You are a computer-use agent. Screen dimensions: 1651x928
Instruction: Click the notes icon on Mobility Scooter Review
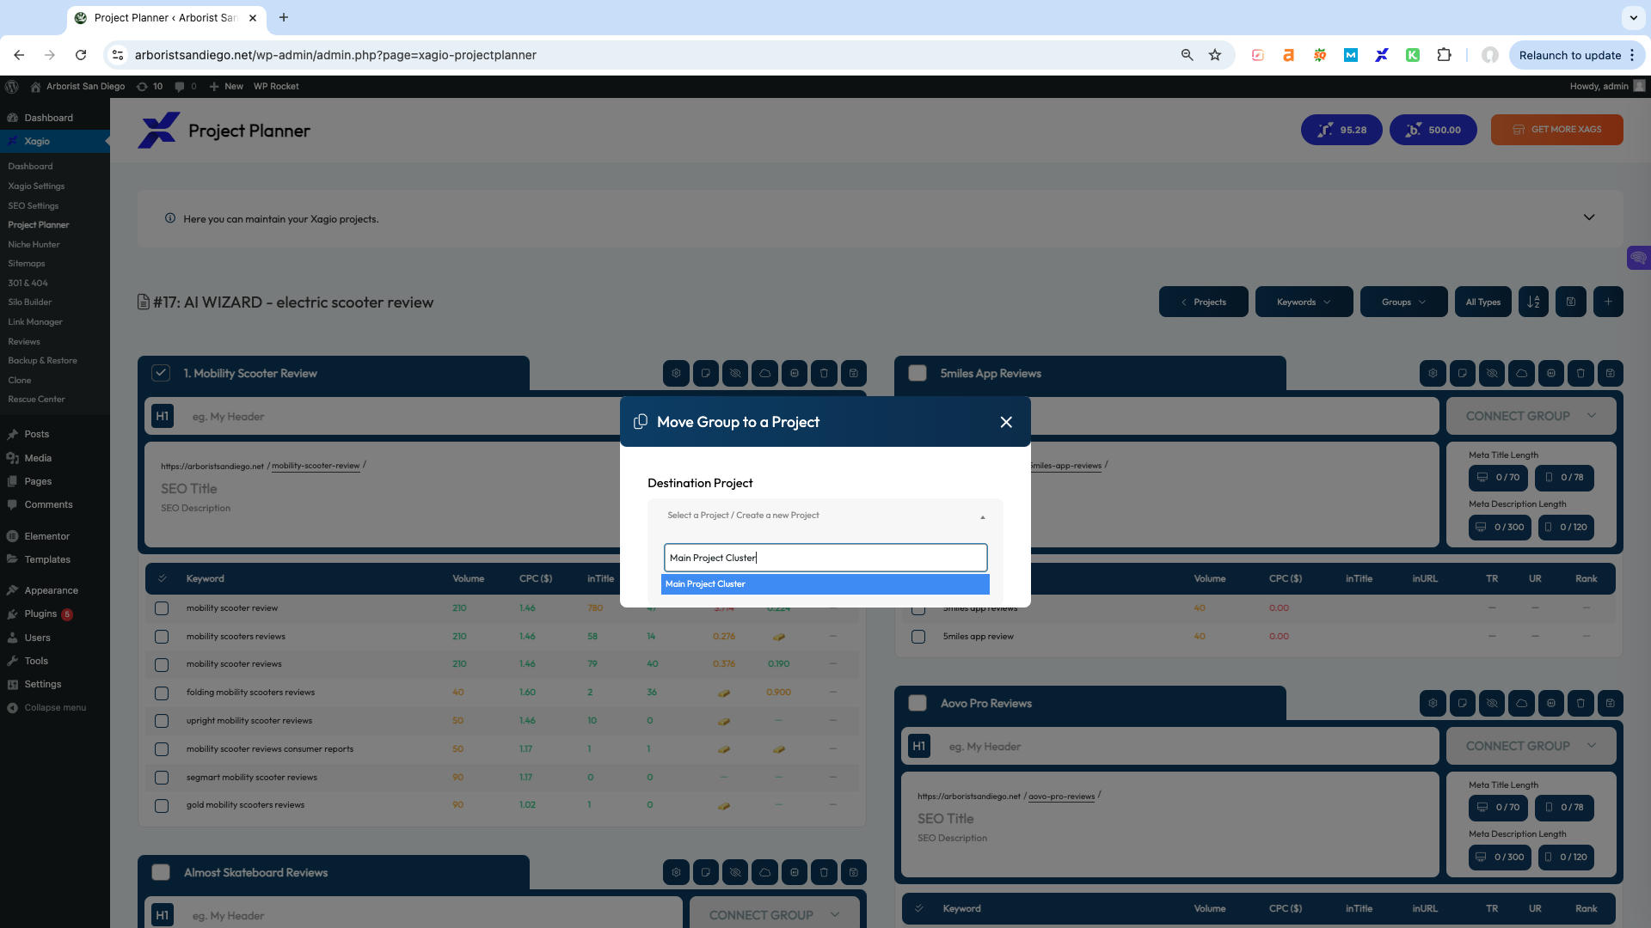tap(706, 374)
